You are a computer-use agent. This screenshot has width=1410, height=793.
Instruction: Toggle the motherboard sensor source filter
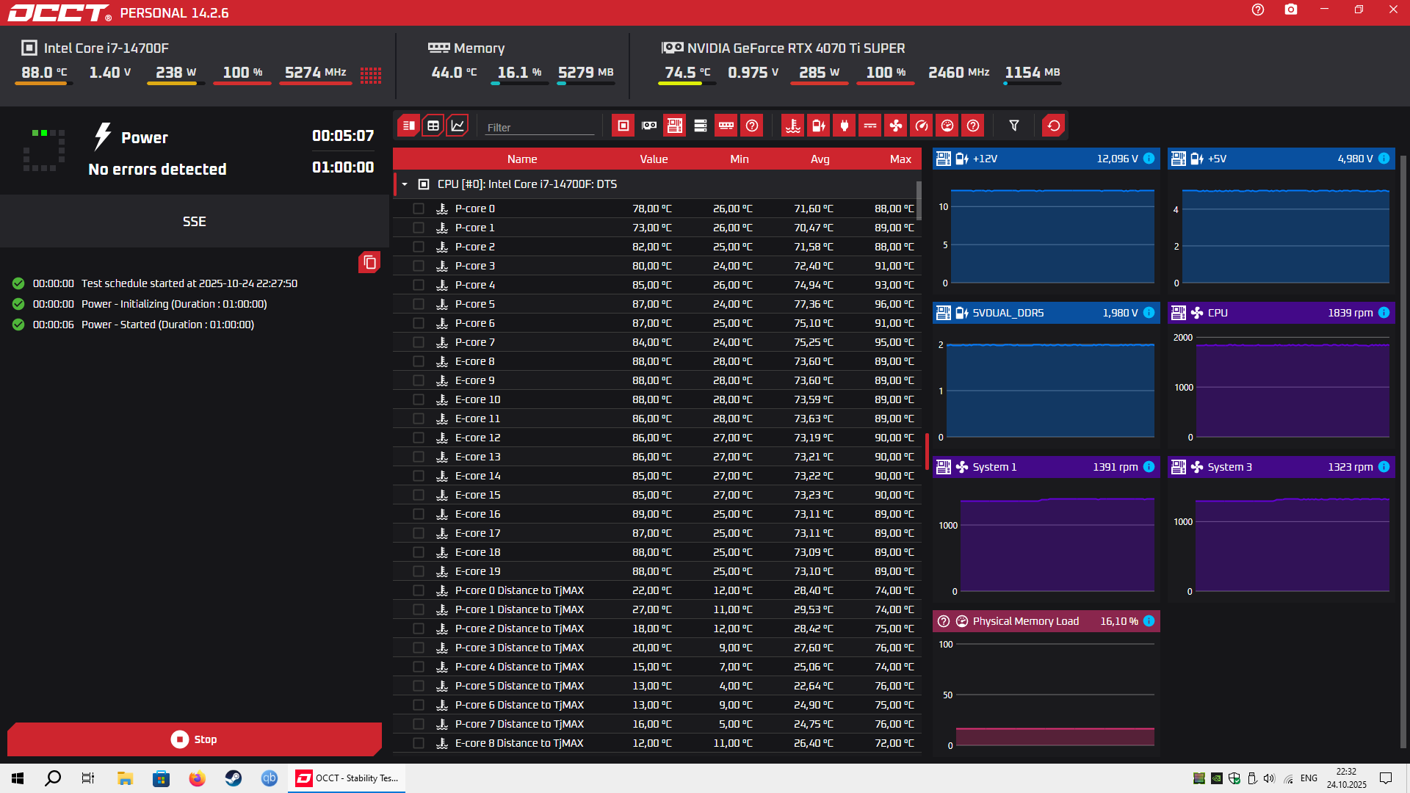coord(674,126)
